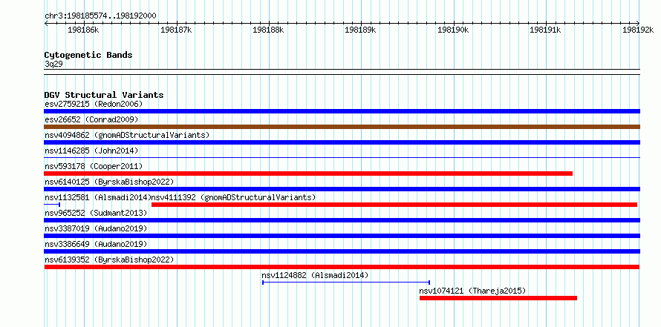Click the 198189k ruler position
The image size is (661, 327).
coord(361,30)
